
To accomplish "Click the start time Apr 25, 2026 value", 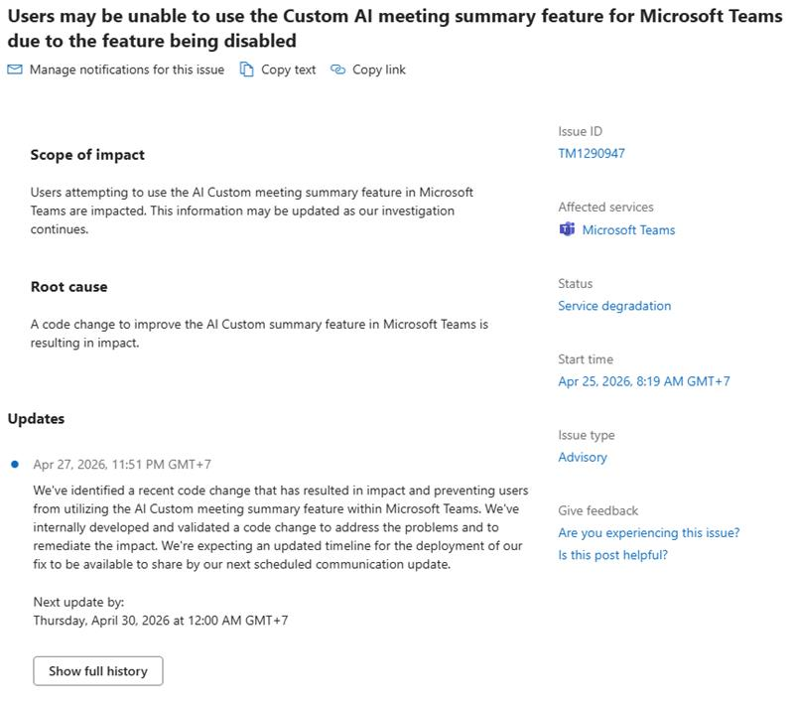I will point(644,381).
